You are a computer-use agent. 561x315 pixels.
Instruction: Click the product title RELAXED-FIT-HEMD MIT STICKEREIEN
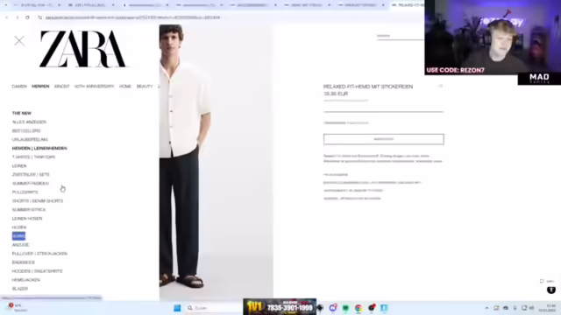[368, 87]
